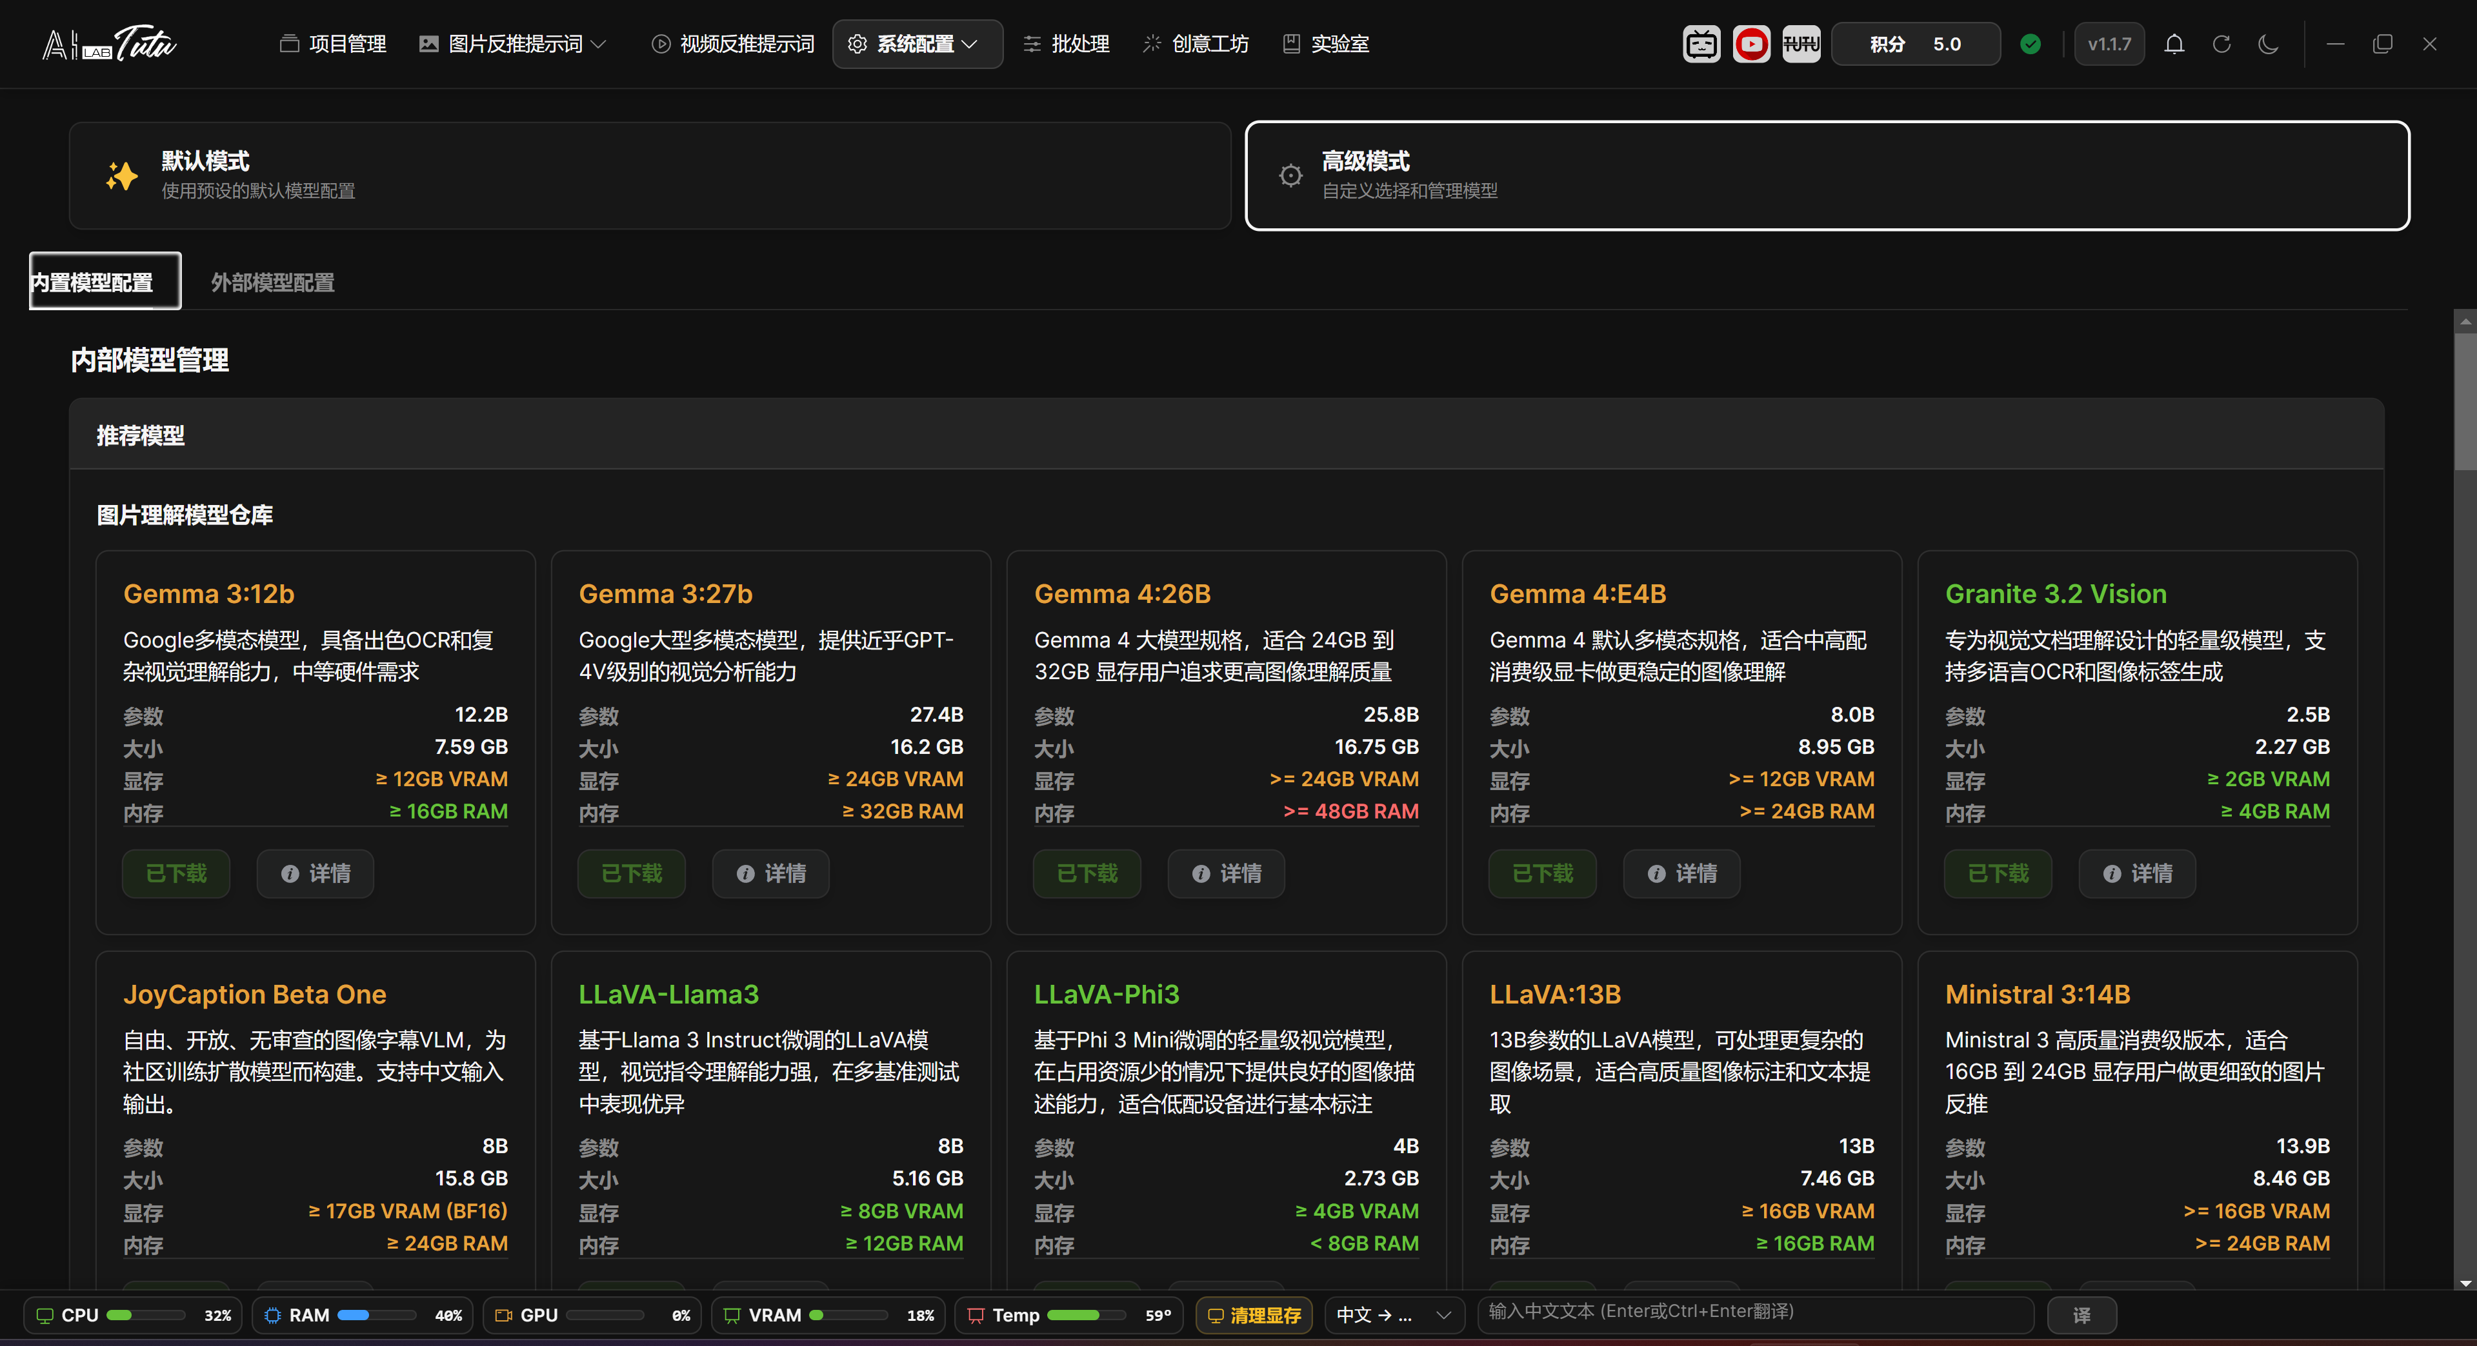Click the vertical scrollbar thumb
Screen dimensions: 2477x1346
pyautogui.click(x=2465, y=402)
